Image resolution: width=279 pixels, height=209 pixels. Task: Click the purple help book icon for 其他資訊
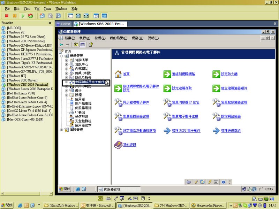pos(118,145)
